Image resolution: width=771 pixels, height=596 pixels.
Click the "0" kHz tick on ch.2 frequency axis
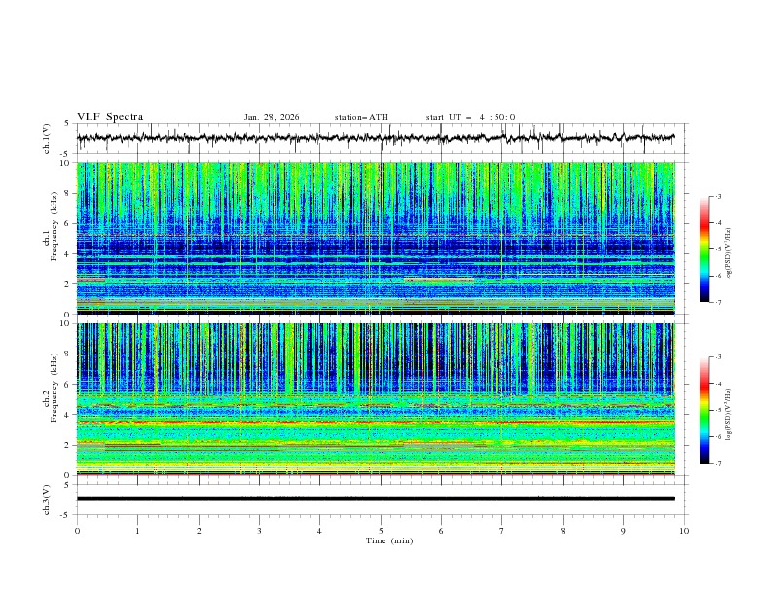pos(68,475)
